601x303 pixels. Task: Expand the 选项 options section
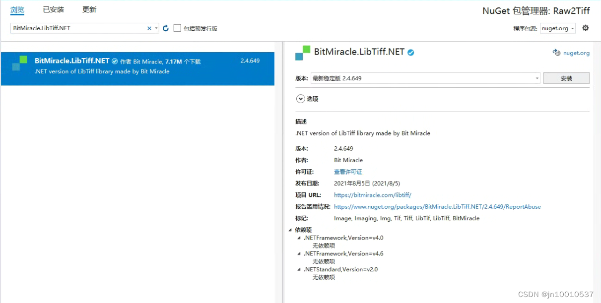tap(300, 99)
